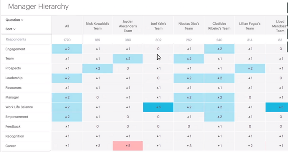This screenshot has width=288, height=152.
Task: Select the All column header
Action: pos(67,26)
